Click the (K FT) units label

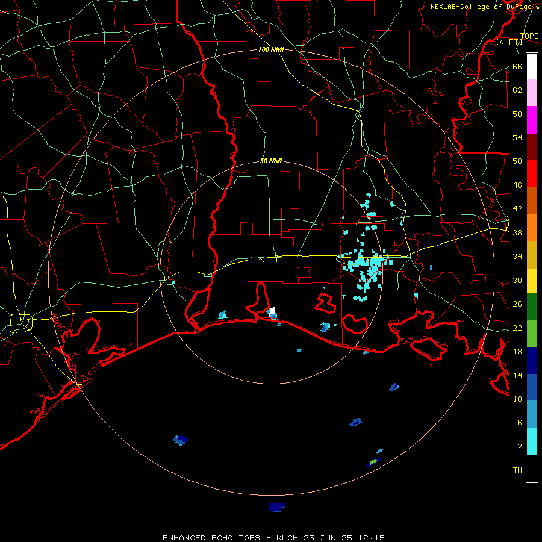[509, 42]
